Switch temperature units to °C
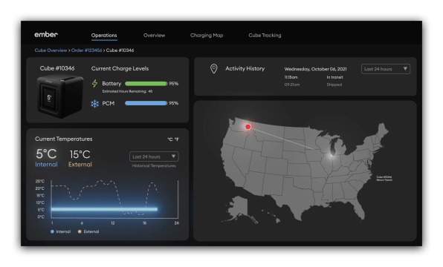 pos(170,139)
